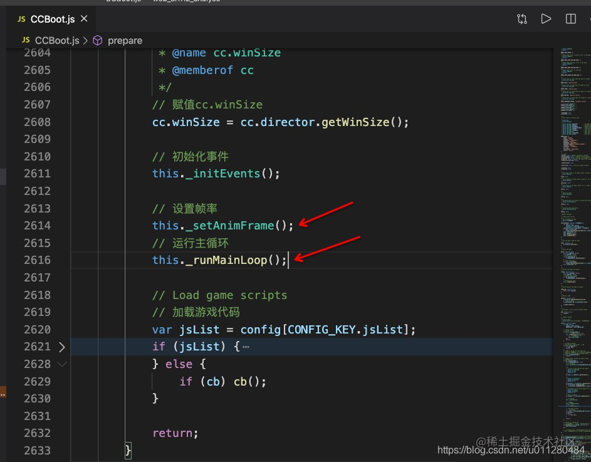Click the JS file icon in breadcrumb
The height and width of the screenshot is (462, 591).
coord(26,40)
